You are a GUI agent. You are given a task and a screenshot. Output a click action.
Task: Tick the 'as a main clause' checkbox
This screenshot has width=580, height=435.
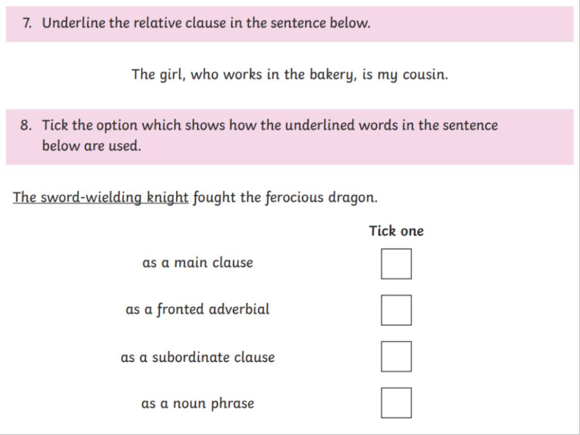point(396,264)
